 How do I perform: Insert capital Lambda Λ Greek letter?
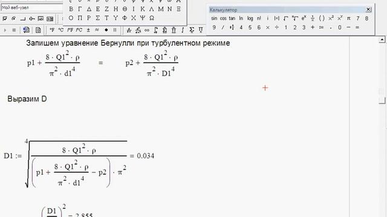click(x=151, y=9)
